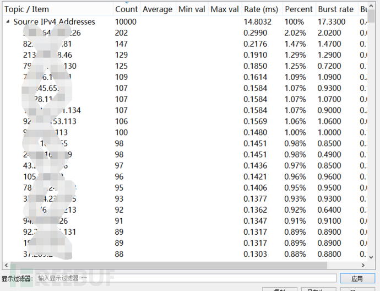Image resolution: width=380 pixels, height=291 pixels.
Task: Click the burst rate value 1.0700
Action: coord(329,99)
